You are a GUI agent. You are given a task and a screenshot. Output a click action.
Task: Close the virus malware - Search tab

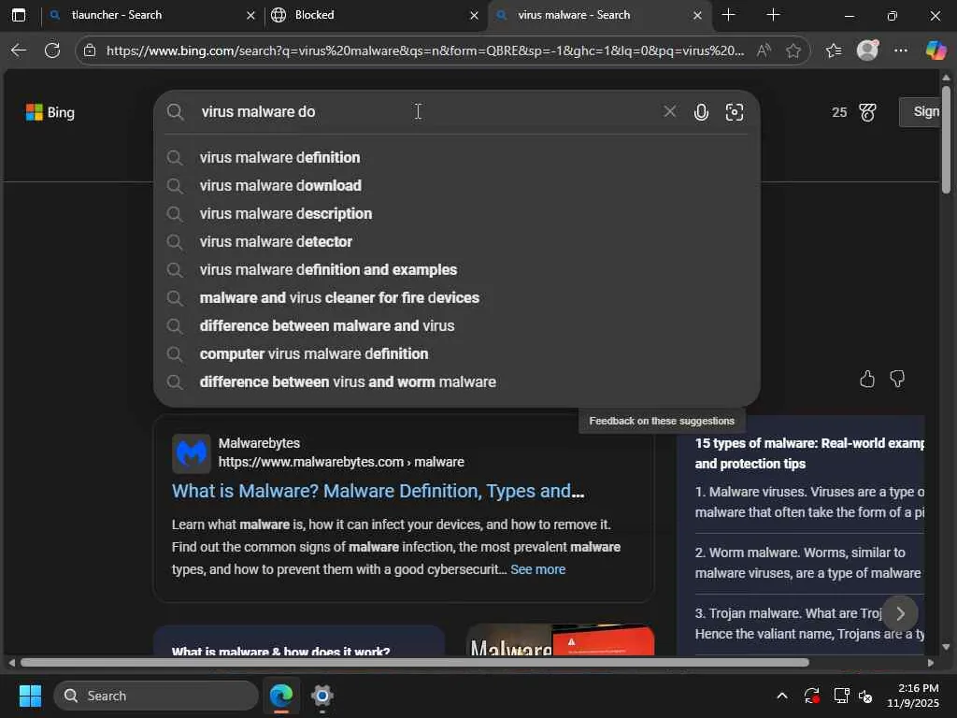point(697,15)
